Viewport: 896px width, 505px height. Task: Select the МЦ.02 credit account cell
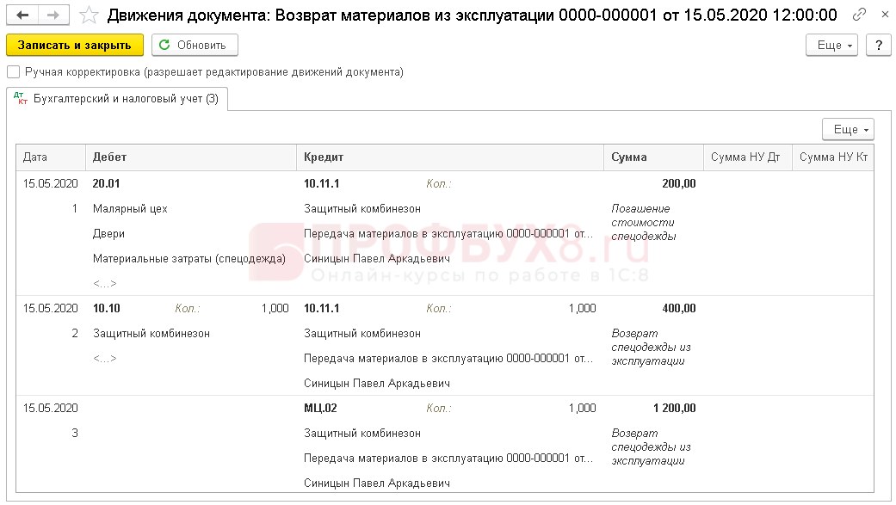[x=320, y=408]
